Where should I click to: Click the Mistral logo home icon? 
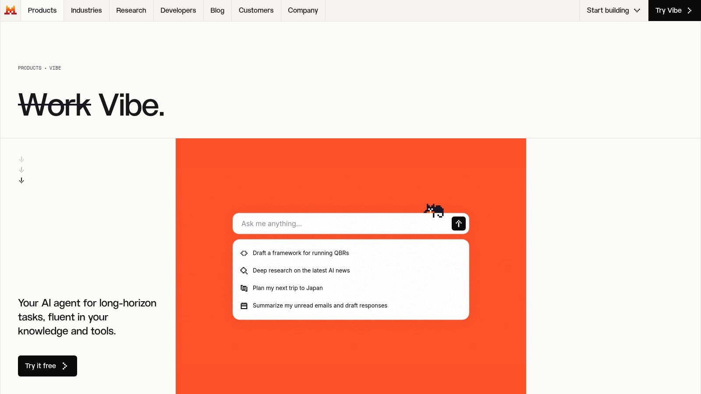[x=11, y=10]
